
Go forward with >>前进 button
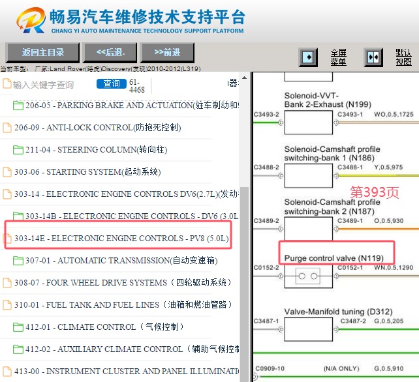pos(167,52)
